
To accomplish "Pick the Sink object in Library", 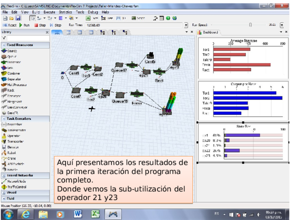I will (7, 68).
